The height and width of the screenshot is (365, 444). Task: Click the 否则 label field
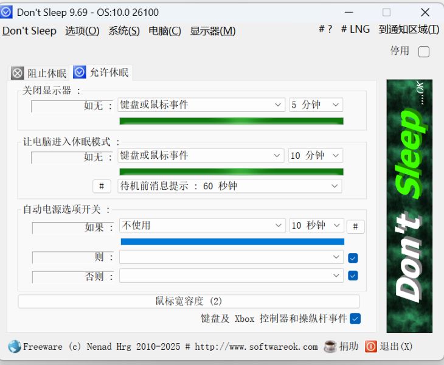point(73,277)
